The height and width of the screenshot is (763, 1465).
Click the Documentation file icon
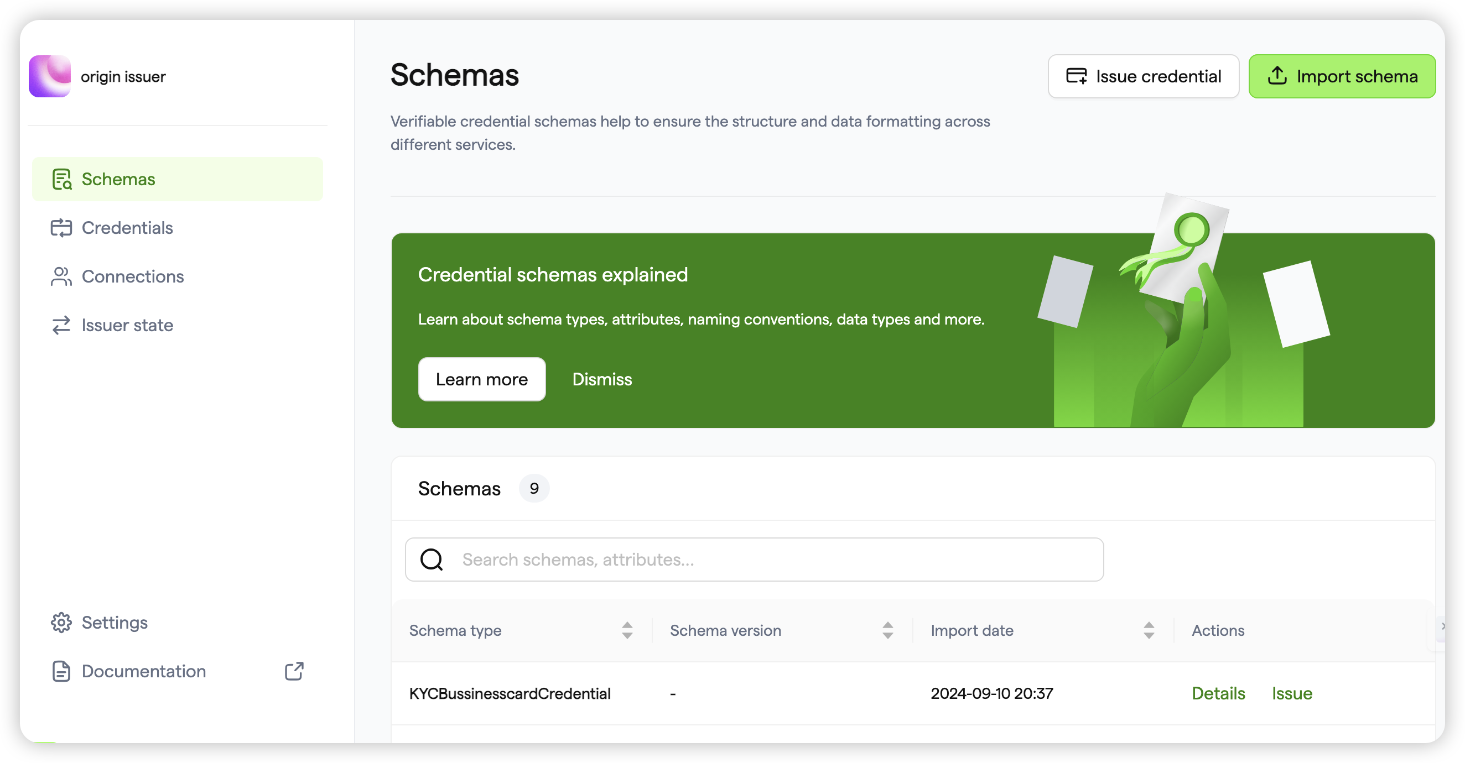(61, 671)
